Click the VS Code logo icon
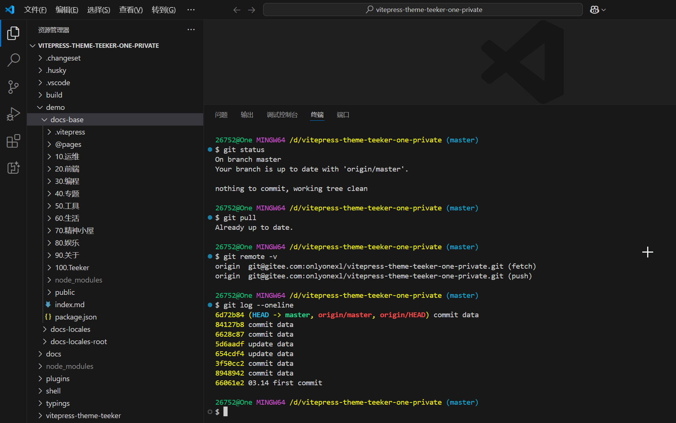The height and width of the screenshot is (423, 676). [x=10, y=10]
